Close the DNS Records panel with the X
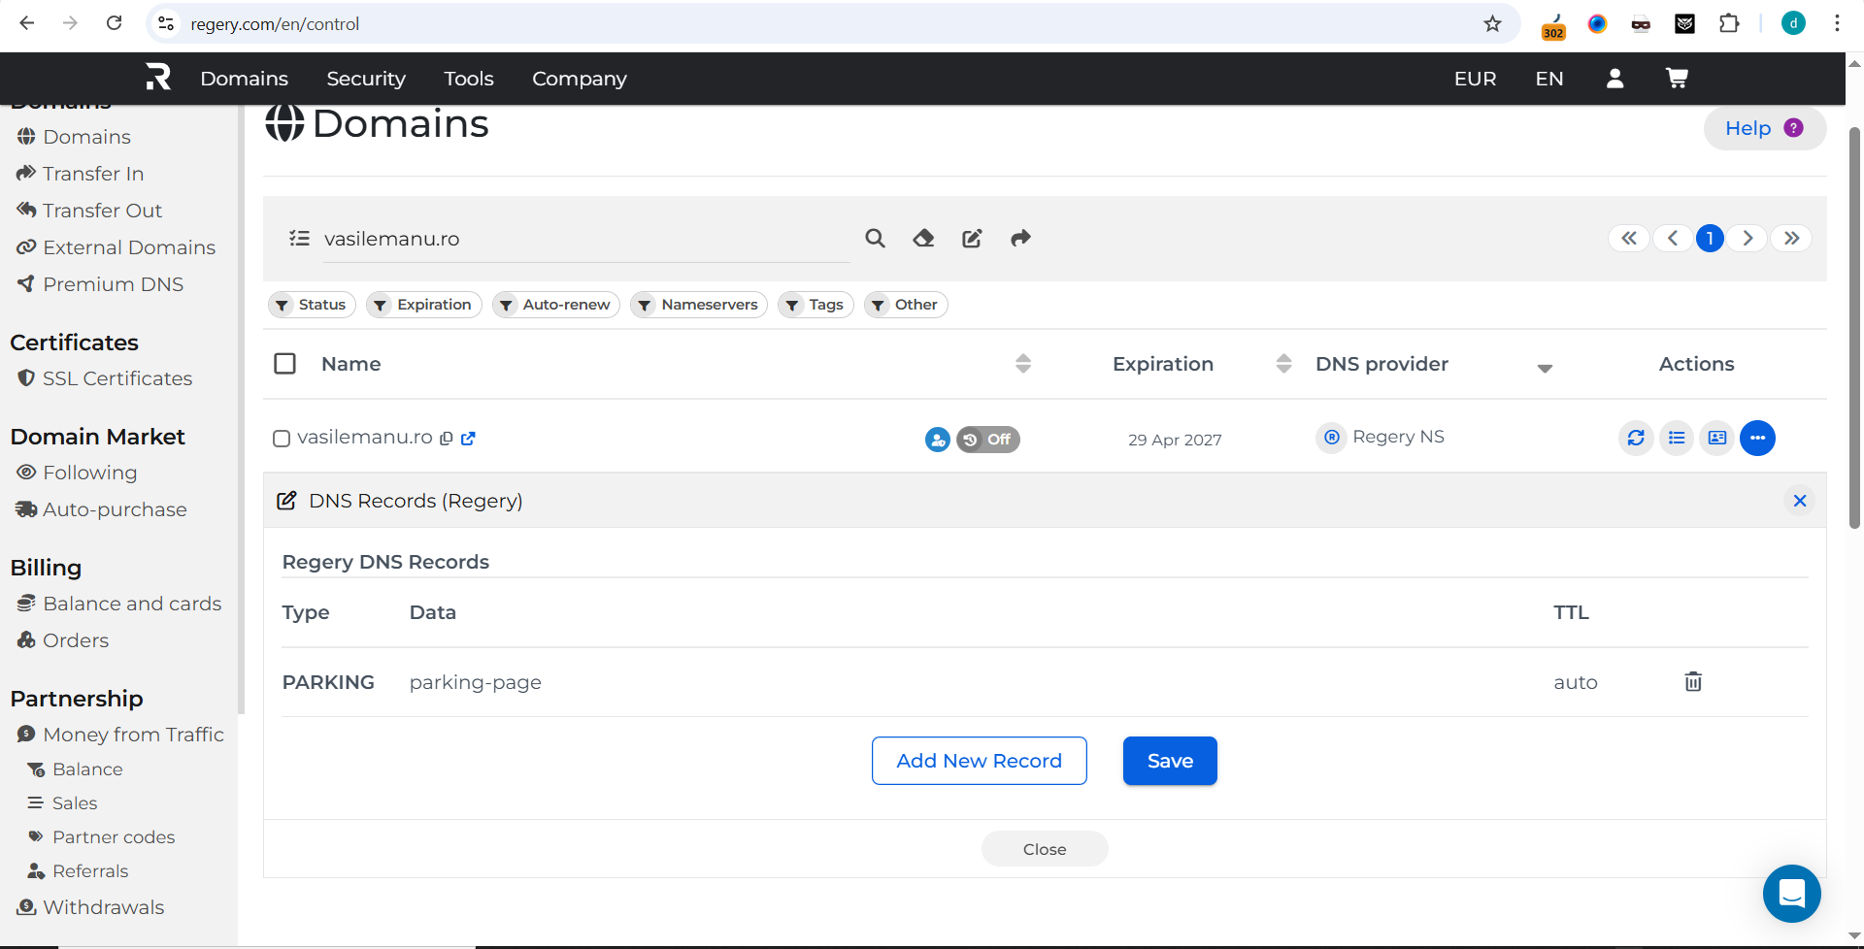This screenshot has height=949, width=1864. (1800, 501)
